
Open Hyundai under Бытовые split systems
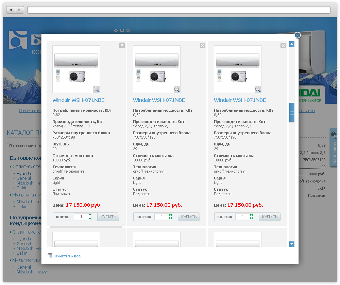(x=24, y=174)
